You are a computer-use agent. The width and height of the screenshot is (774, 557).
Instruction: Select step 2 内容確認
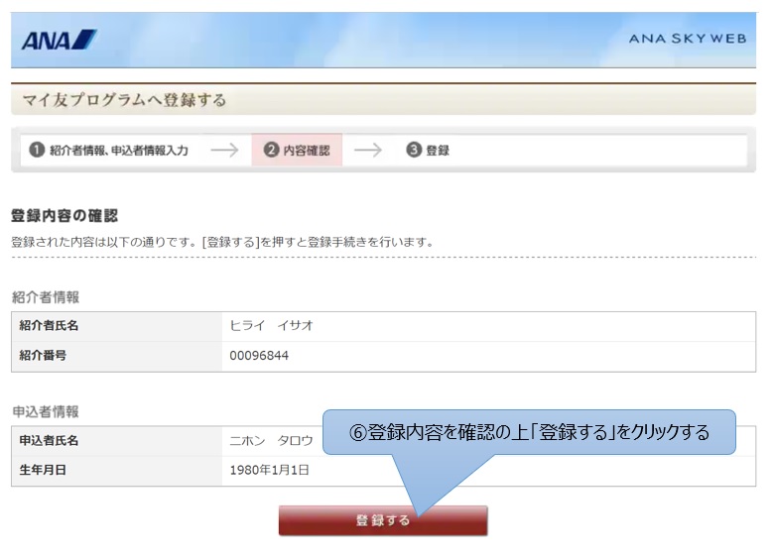coord(297,150)
